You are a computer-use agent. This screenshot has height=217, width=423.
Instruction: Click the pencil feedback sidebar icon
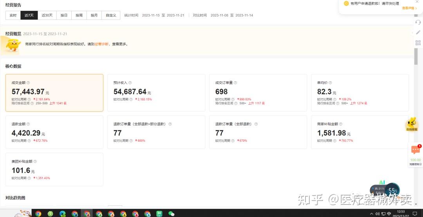pyautogui.click(x=418, y=32)
